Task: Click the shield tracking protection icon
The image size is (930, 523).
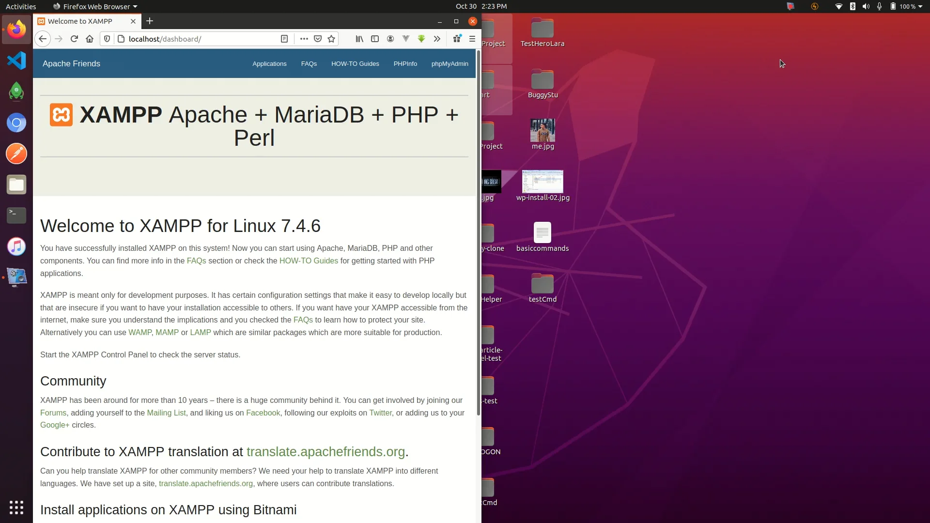Action: [107, 39]
